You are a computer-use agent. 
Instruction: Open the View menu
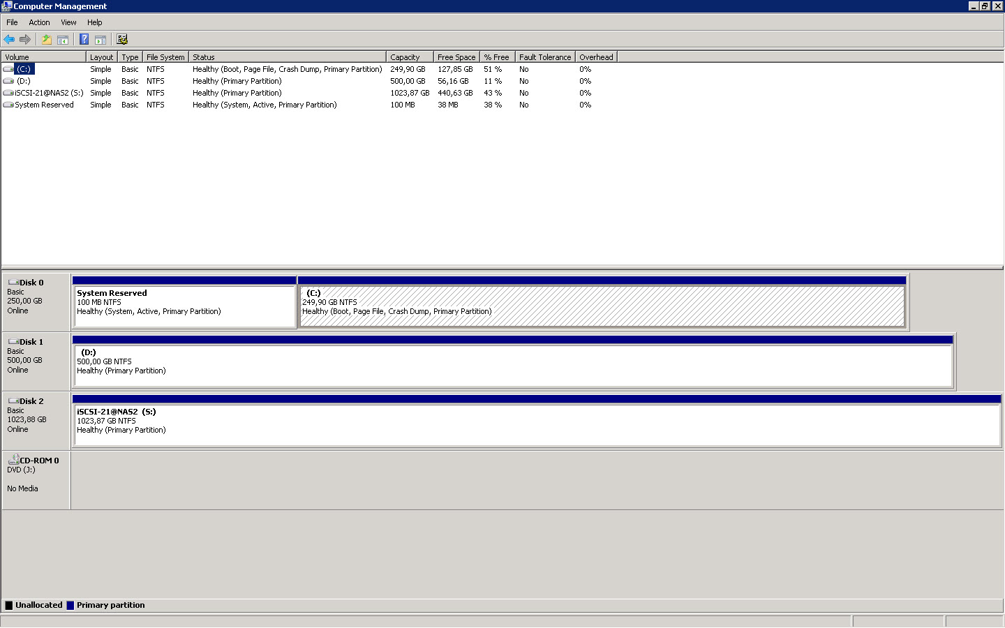pyautogui.click(x=68, y=22)
